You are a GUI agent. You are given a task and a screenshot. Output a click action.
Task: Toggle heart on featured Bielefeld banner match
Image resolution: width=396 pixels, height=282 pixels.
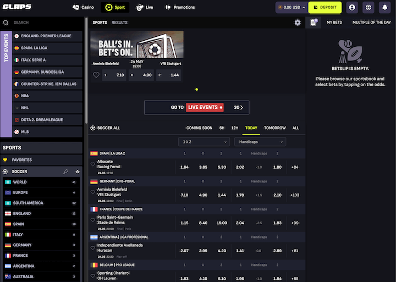(x=96, y=75)
